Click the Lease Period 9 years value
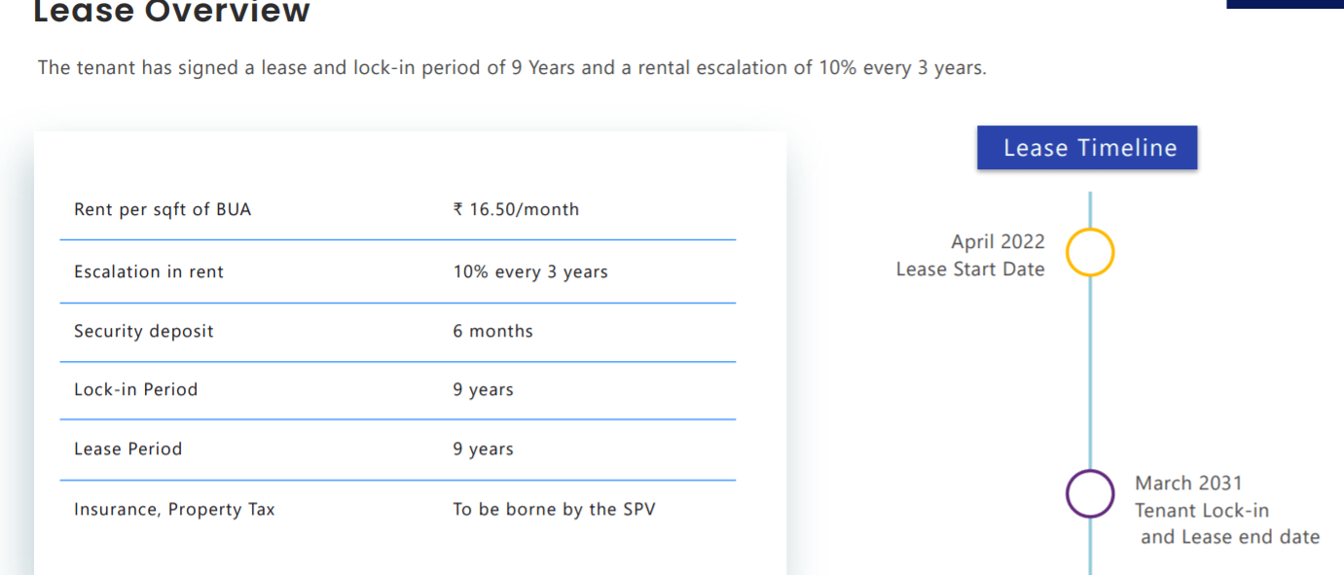 483,449
